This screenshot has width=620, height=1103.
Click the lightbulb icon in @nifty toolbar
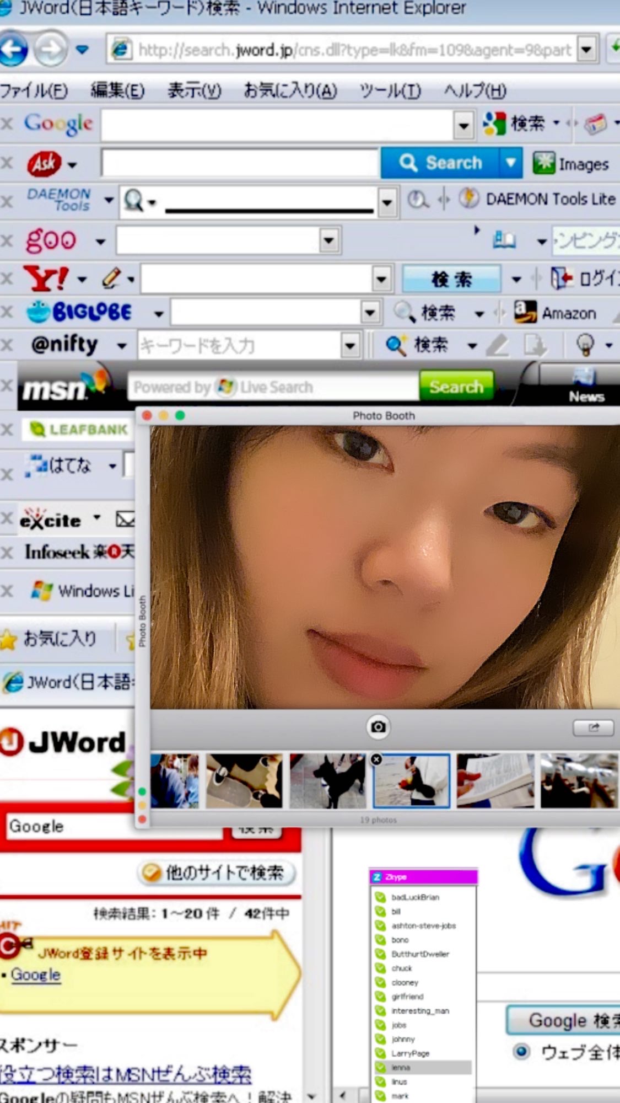tap(585, 345)
